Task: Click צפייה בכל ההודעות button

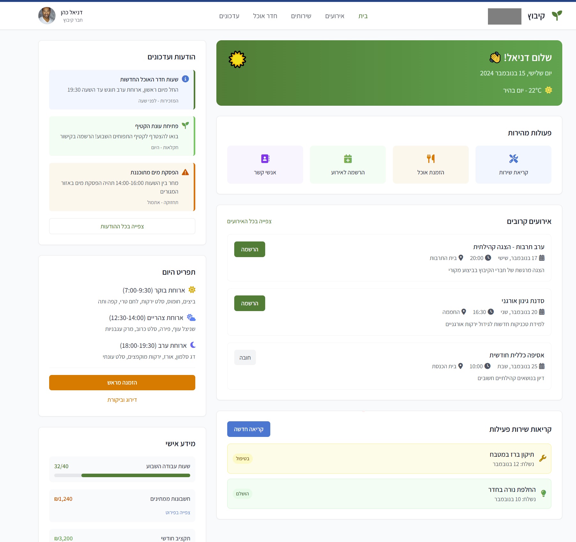Action: [x=122, y=226]
